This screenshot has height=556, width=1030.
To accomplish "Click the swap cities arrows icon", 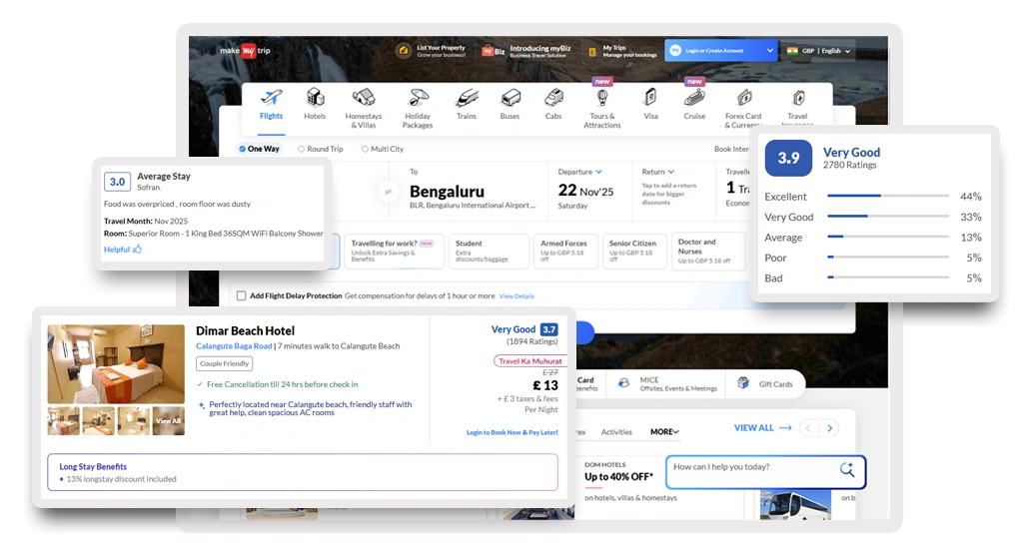I will (x=388, y=191).
